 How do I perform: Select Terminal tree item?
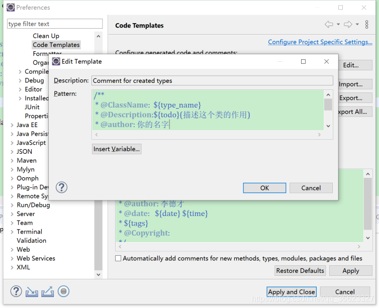[x=30, y=232]
